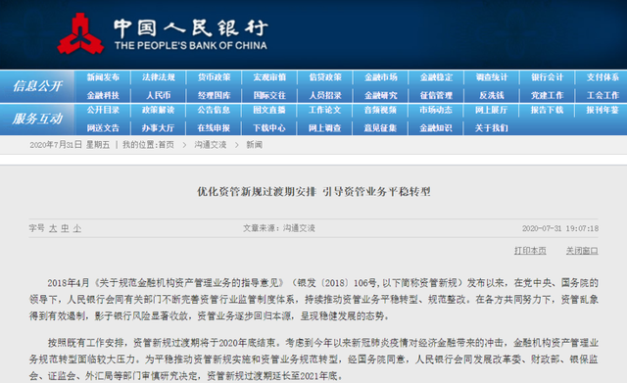Open 宏观审慎 navigation link
627x383 pixels.
point(269,77)
